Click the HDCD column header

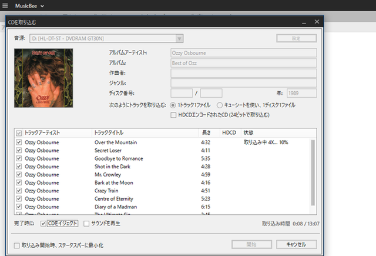pyautogui.click(x=230, y=133)
